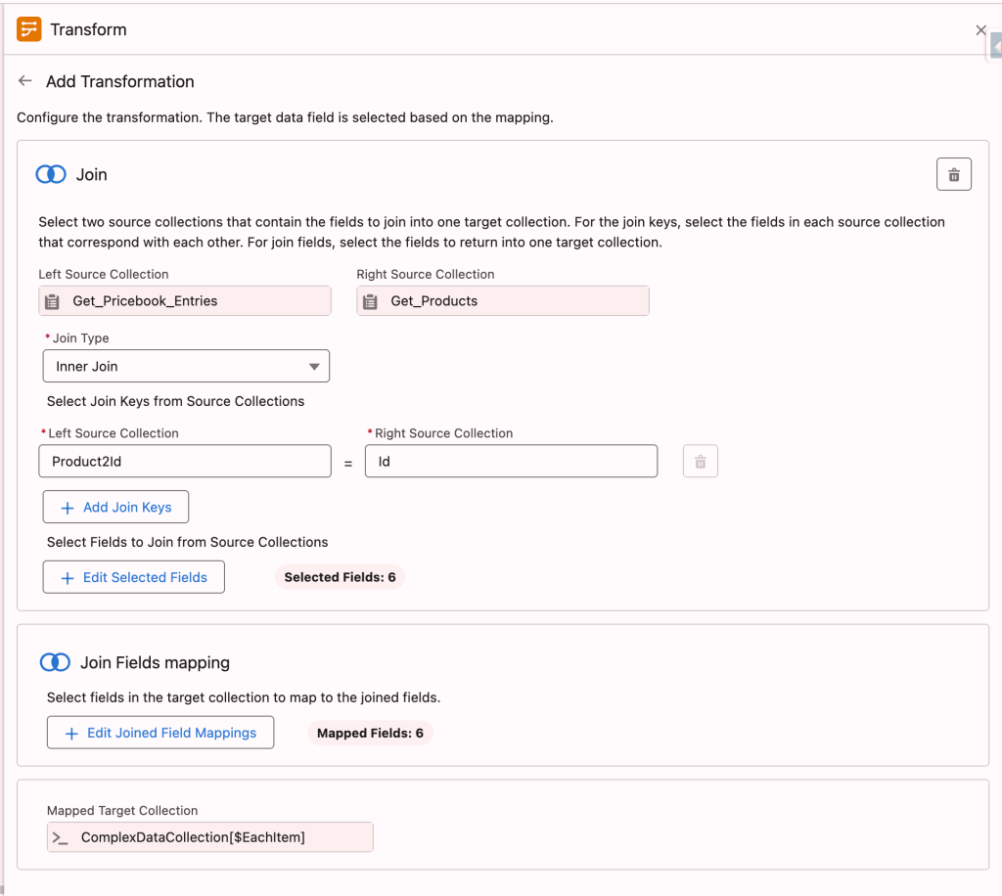The image size is (1002, 896).
Task: Click Edit Joined Field Mappings button
Action: tap(160, 733)
